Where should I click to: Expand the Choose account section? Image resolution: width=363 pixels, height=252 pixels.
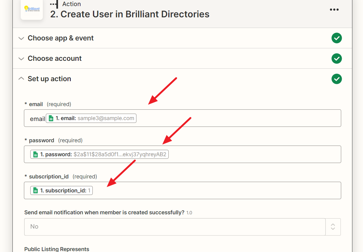pos(21,59)
